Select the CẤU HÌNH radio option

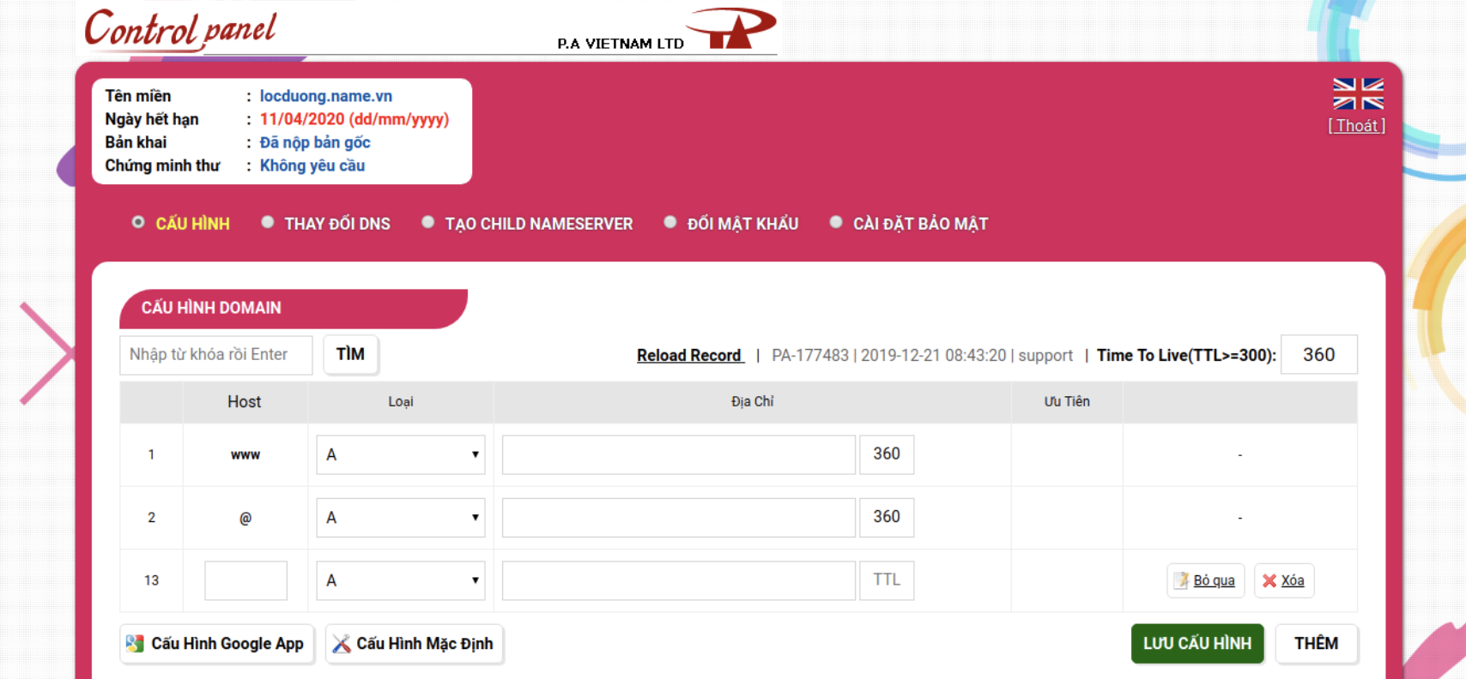(x=138, y=222)
